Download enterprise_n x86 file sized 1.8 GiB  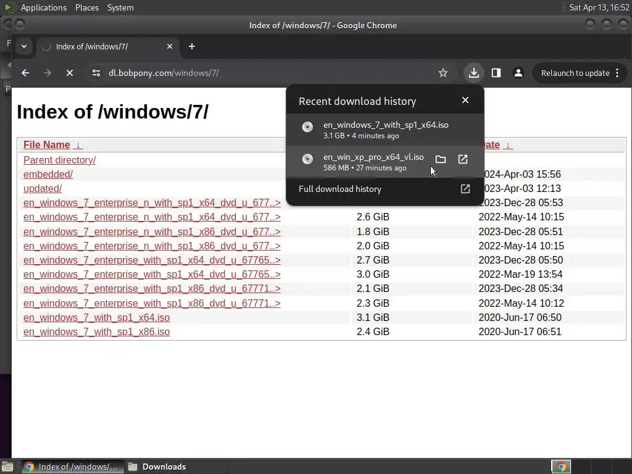coord(152,232)
